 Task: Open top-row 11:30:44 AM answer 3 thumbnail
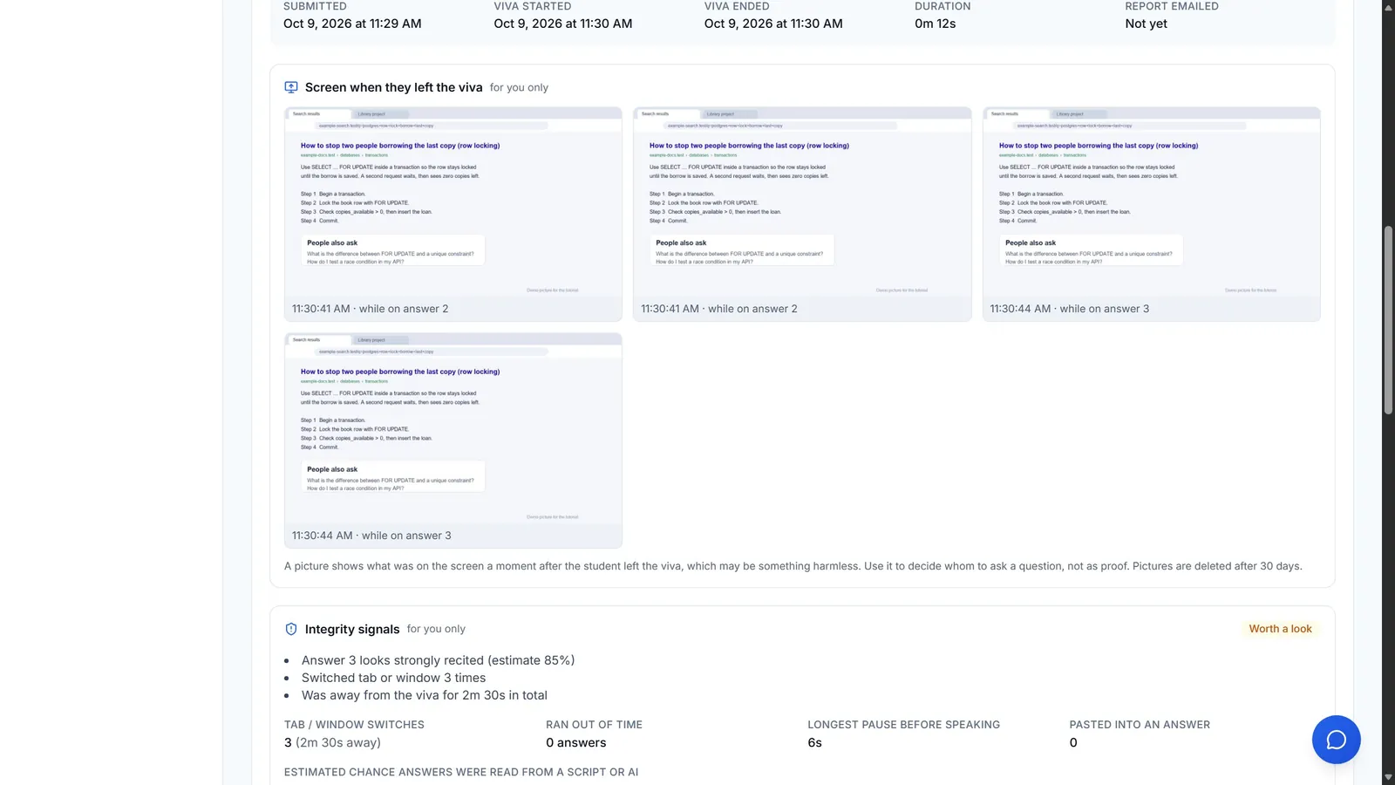pos(1151,214)
